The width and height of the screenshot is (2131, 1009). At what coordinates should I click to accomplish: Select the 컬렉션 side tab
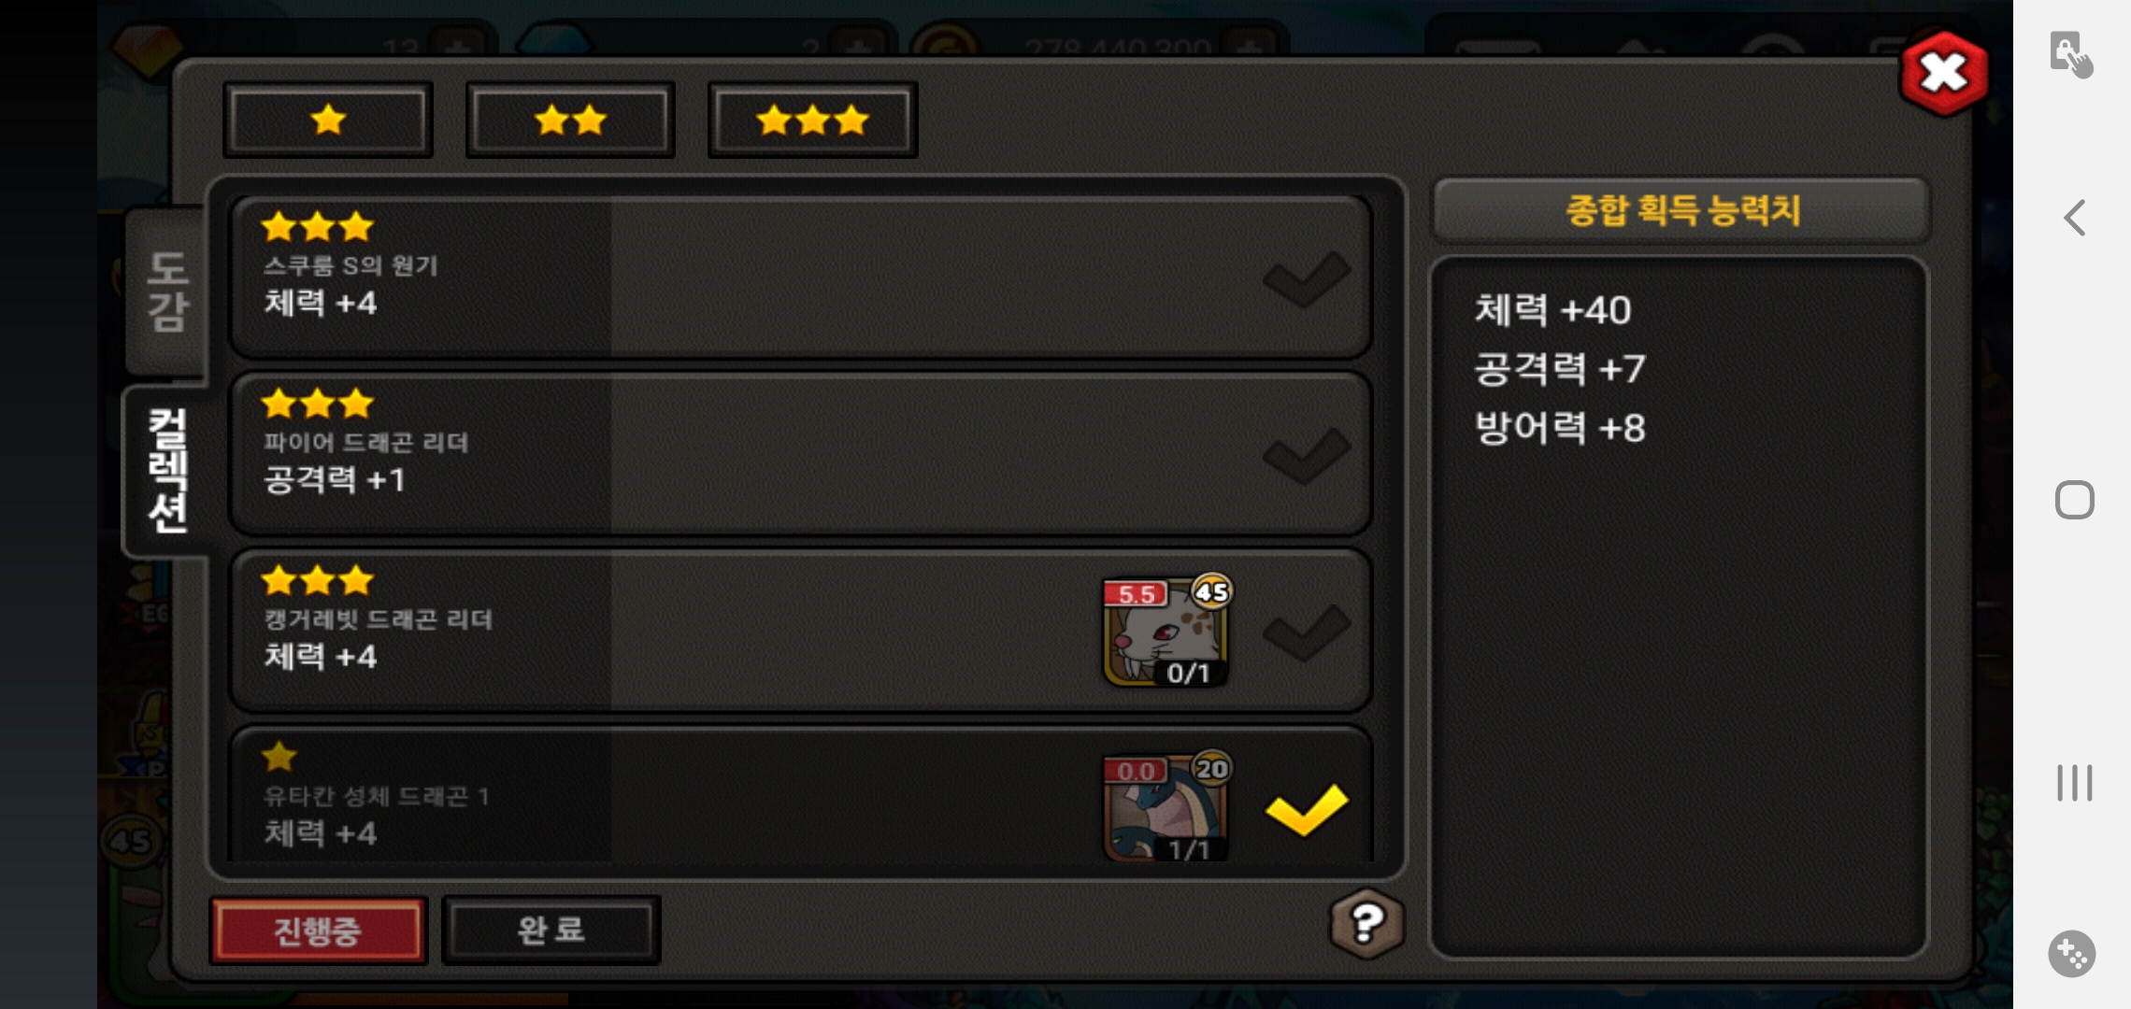pyautogui.click(x=166, y=470)
